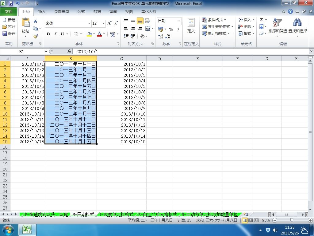Expand the 单元格样式 dropdown
314x236 pixels.
228,33
